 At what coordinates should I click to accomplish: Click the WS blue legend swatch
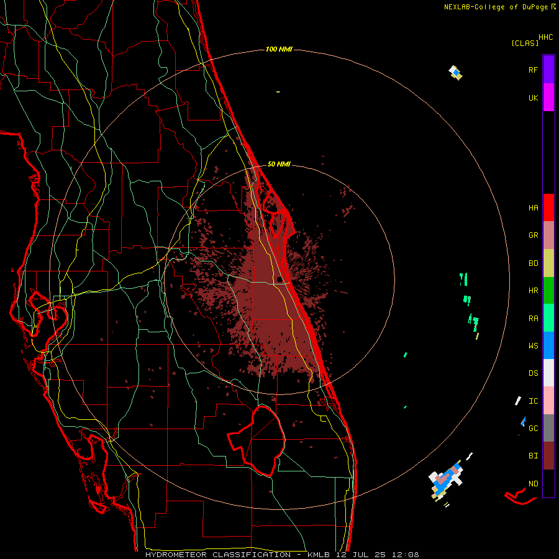[x=548, y=345]
